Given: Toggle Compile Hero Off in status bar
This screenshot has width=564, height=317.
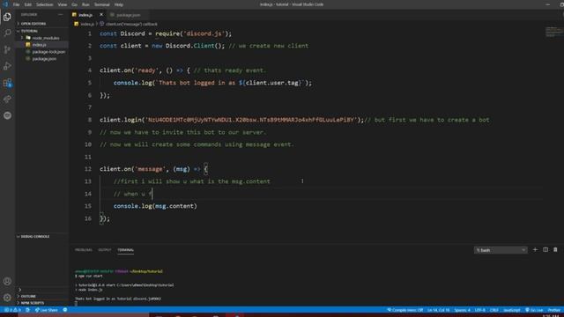Looking at the screenshot, I should [405, 310].
